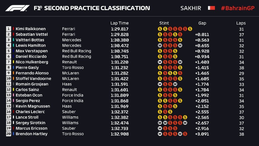Image resolution: width=259 pixels, height=146 pixels.
Task: Open the #BahrainGP hashtag link
Action: click(x=238, y=8)
